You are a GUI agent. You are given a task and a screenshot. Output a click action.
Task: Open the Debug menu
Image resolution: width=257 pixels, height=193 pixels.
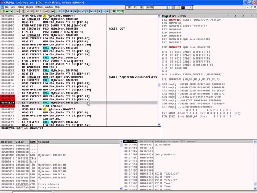coord(21,7)
